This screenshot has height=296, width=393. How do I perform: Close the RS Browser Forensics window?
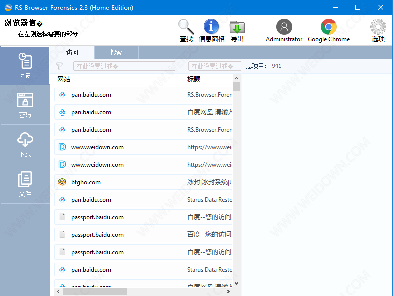tap(380, 8)
